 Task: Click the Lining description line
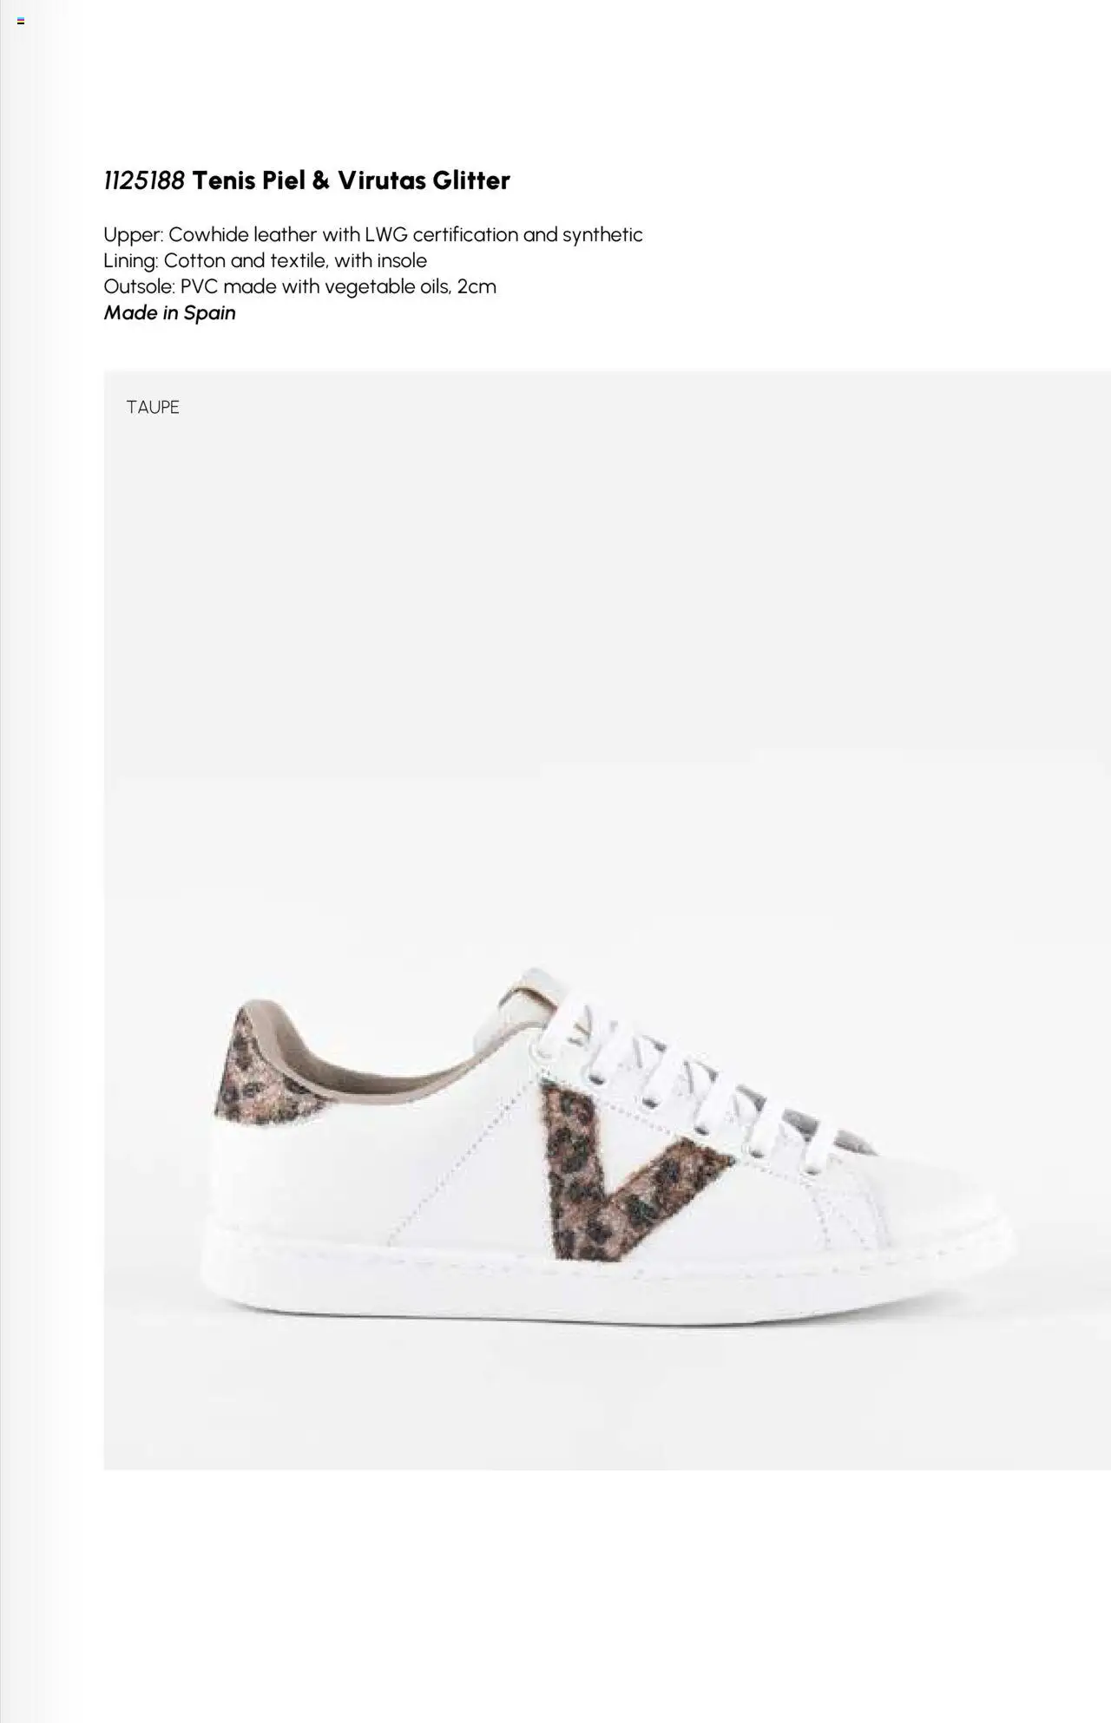tap(265, 260)
